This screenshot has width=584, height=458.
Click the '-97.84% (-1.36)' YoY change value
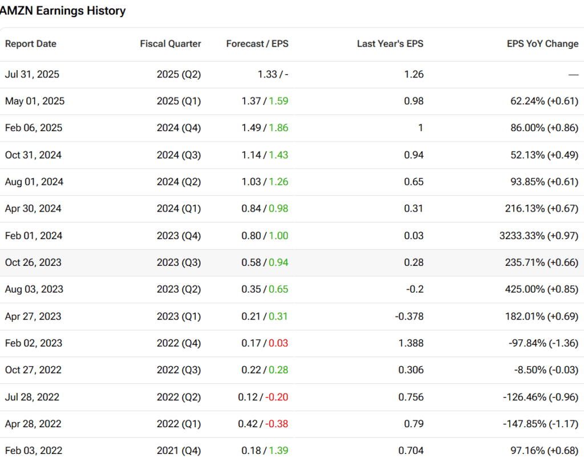point(544,343)
